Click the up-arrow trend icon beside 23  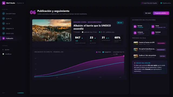click(x=95, y=38)
